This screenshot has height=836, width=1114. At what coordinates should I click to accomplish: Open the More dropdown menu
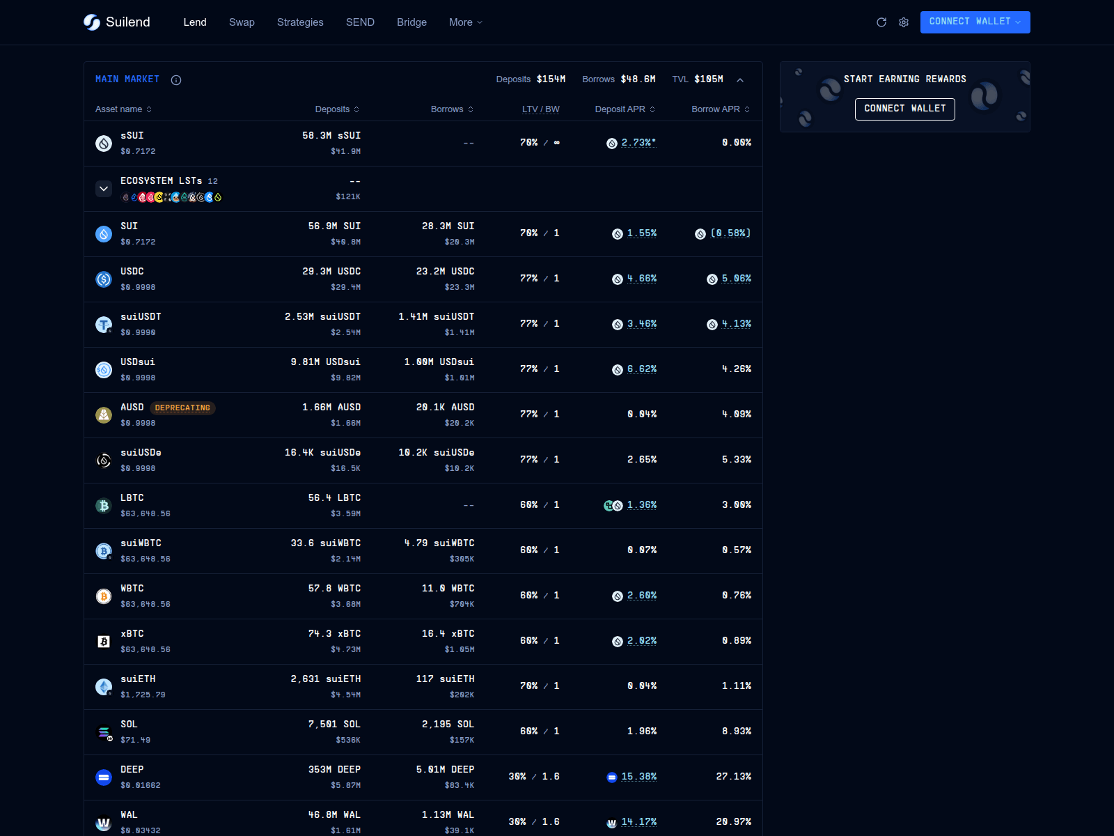click(x=466, y=22)
